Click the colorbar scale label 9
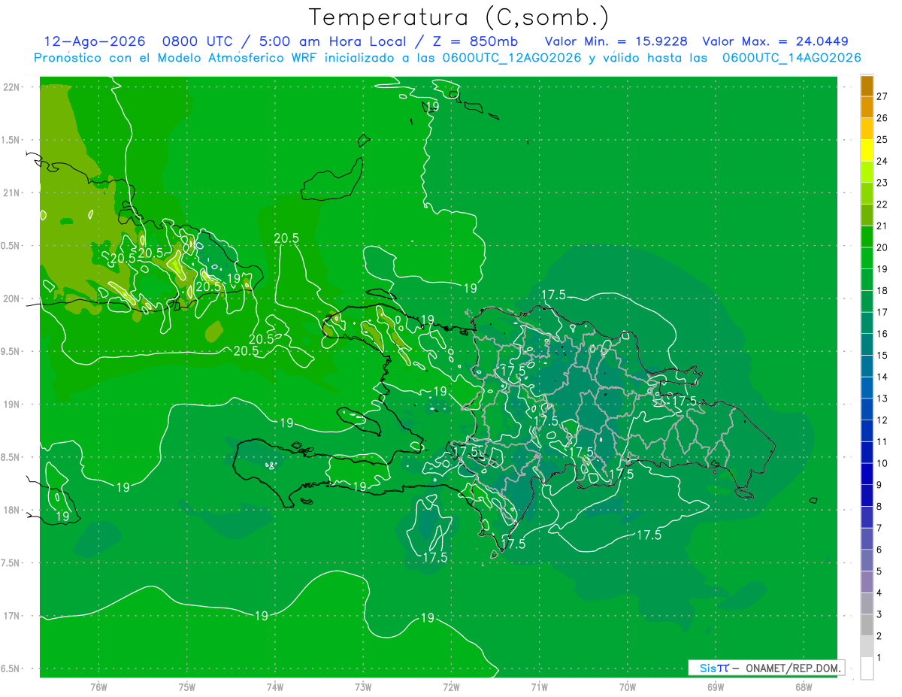Screen dimensions: 902x697 pyautogui.click(x=879, y=485)
